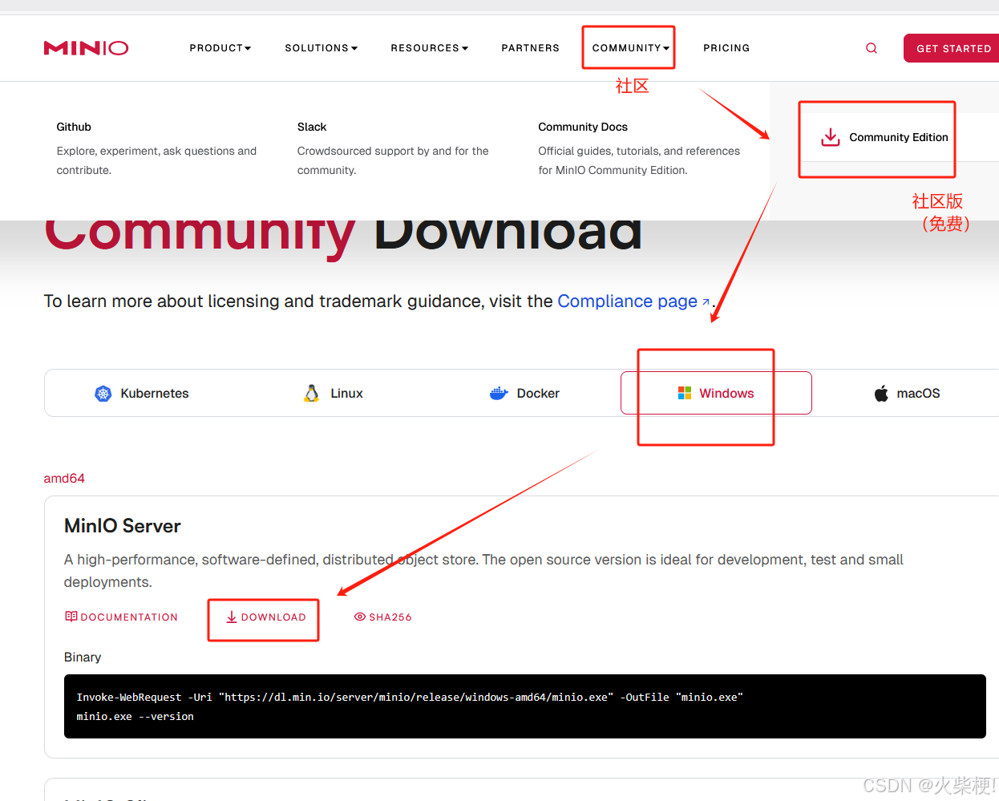This screenshot has height=801, width=999.
Task: Expand the PRODUCT dropdown
Action: pyautogui.click(x=220, y=48)
